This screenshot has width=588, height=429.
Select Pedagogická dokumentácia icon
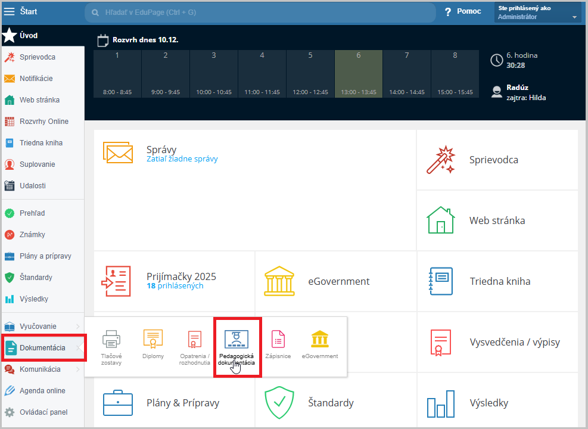pos(237,339)
